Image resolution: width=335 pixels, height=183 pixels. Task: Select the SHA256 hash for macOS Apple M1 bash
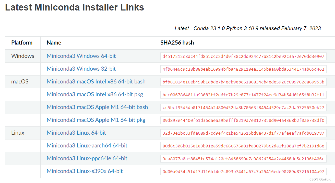pyautogui.click(x=243, y=107)
